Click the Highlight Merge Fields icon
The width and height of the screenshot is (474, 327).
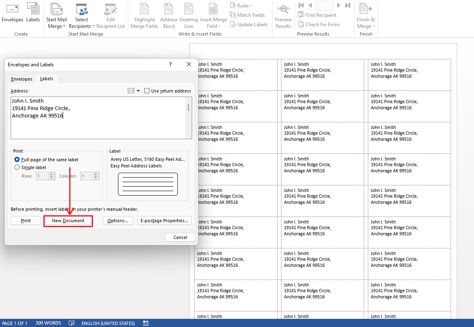coord(144,14)
